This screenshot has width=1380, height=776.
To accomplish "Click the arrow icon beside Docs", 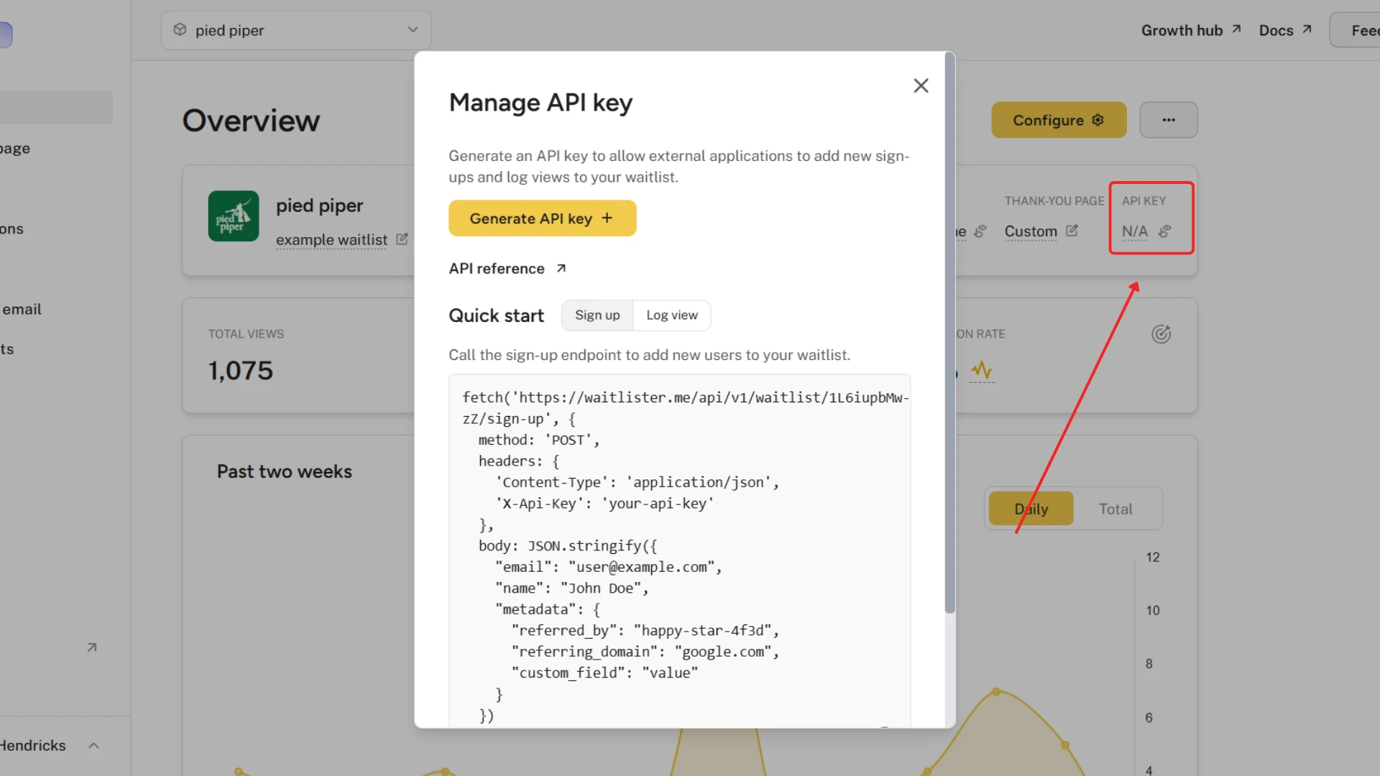I will (1307, 29).
